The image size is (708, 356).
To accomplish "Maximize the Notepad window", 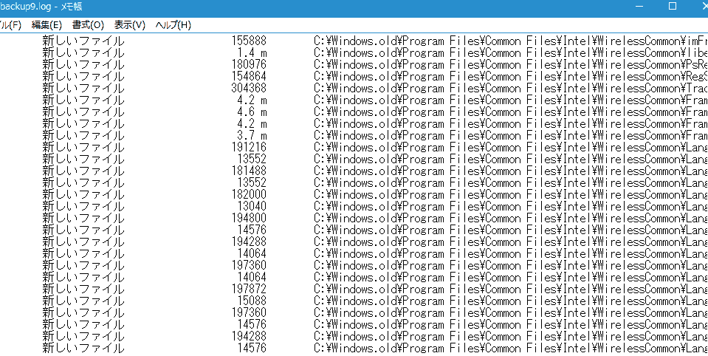I will [x=672, y=7].
